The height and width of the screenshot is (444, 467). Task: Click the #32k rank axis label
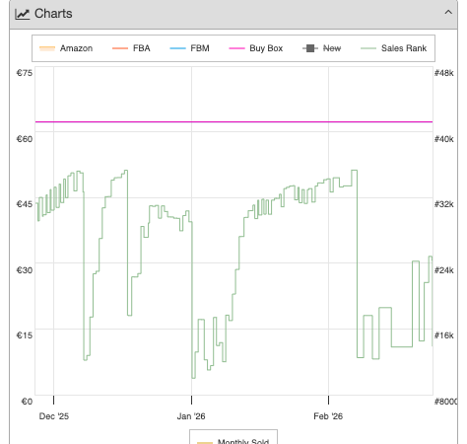[x=444, y=204]
